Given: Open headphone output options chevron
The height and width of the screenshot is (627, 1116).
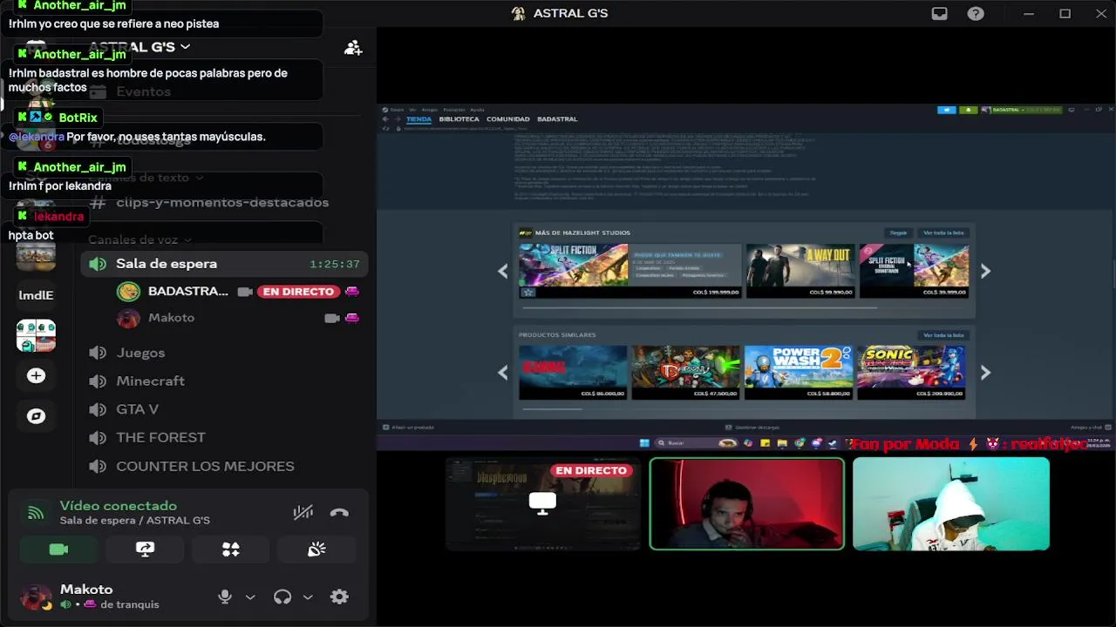Looking at the screenshot, I should point(308,597).
